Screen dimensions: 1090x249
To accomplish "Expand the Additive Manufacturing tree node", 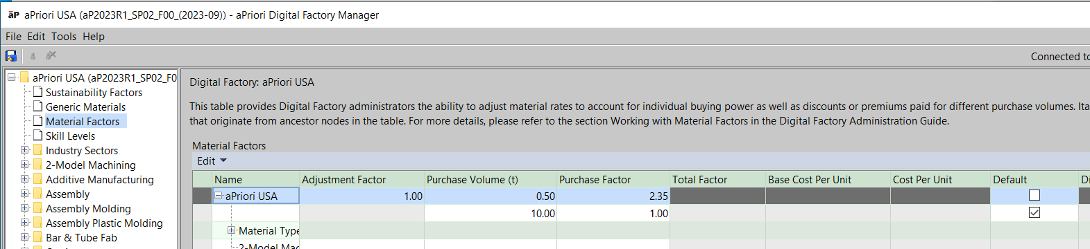I will [x=25, y=179].
